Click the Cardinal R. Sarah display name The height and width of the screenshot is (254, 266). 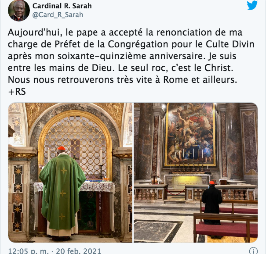point(62,6)
